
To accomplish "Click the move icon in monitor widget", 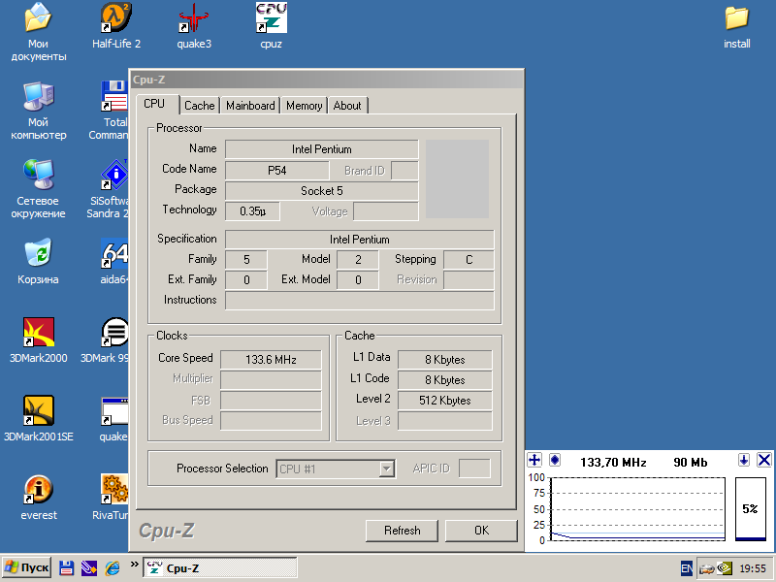I will (x=534, y=460).
